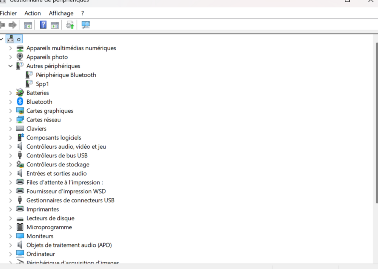Screen dimensions: 378x269
Task: Click the show/hide action pane icon
Action: [x=55, y=25]
